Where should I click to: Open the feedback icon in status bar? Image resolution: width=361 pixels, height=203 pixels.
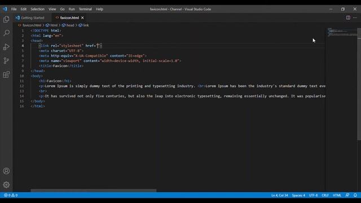click(x=347, y=195)
